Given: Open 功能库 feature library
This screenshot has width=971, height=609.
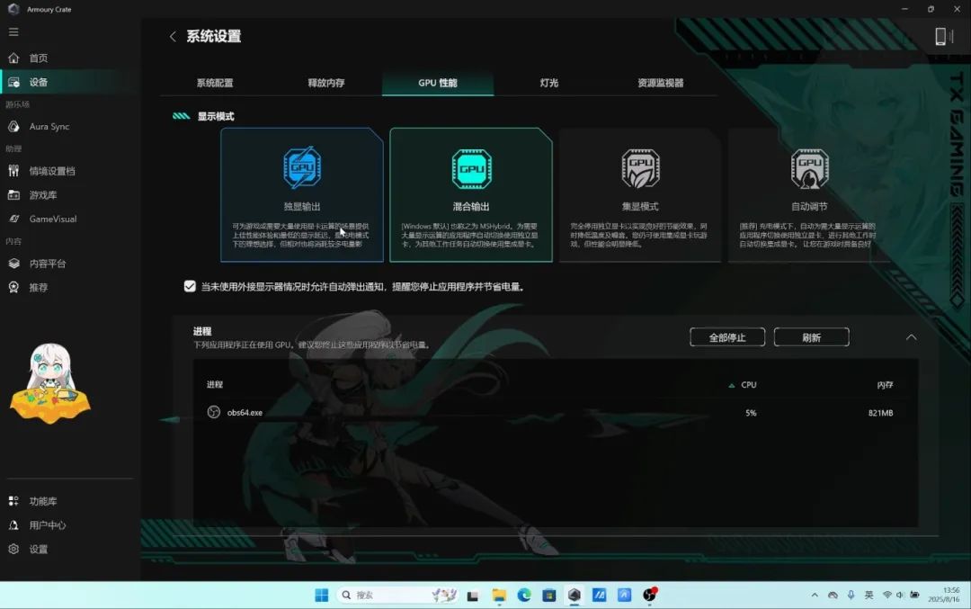Looking at the screenshot, I should pos(43,501).
